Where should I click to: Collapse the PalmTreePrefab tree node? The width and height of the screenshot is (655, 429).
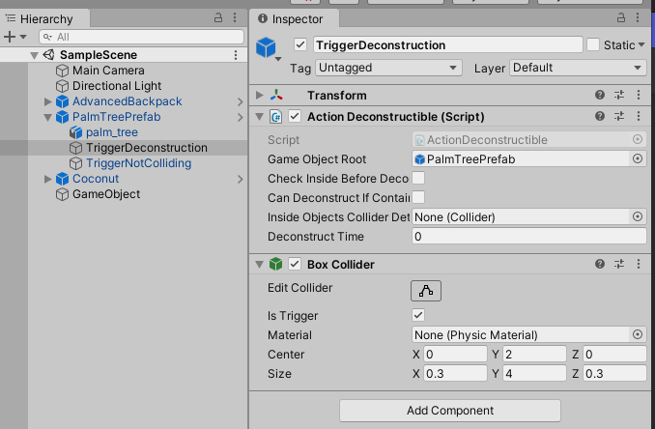pyautogui.click(x=48, y=117)
